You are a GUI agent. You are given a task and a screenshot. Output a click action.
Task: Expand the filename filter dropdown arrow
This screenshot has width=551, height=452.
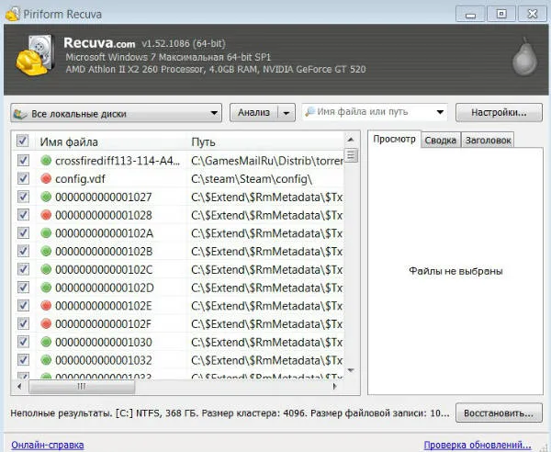(x=440, y=112)
